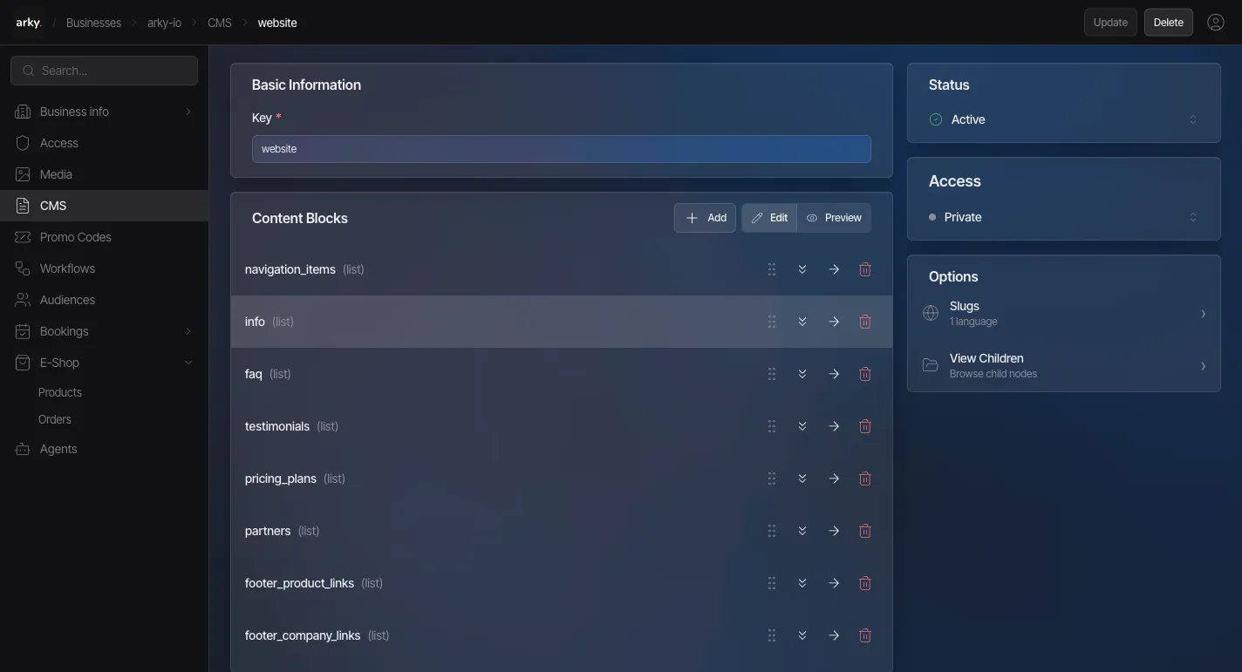Open Workflows from the sidebar

pyautogui.click(x=67, y=268)
